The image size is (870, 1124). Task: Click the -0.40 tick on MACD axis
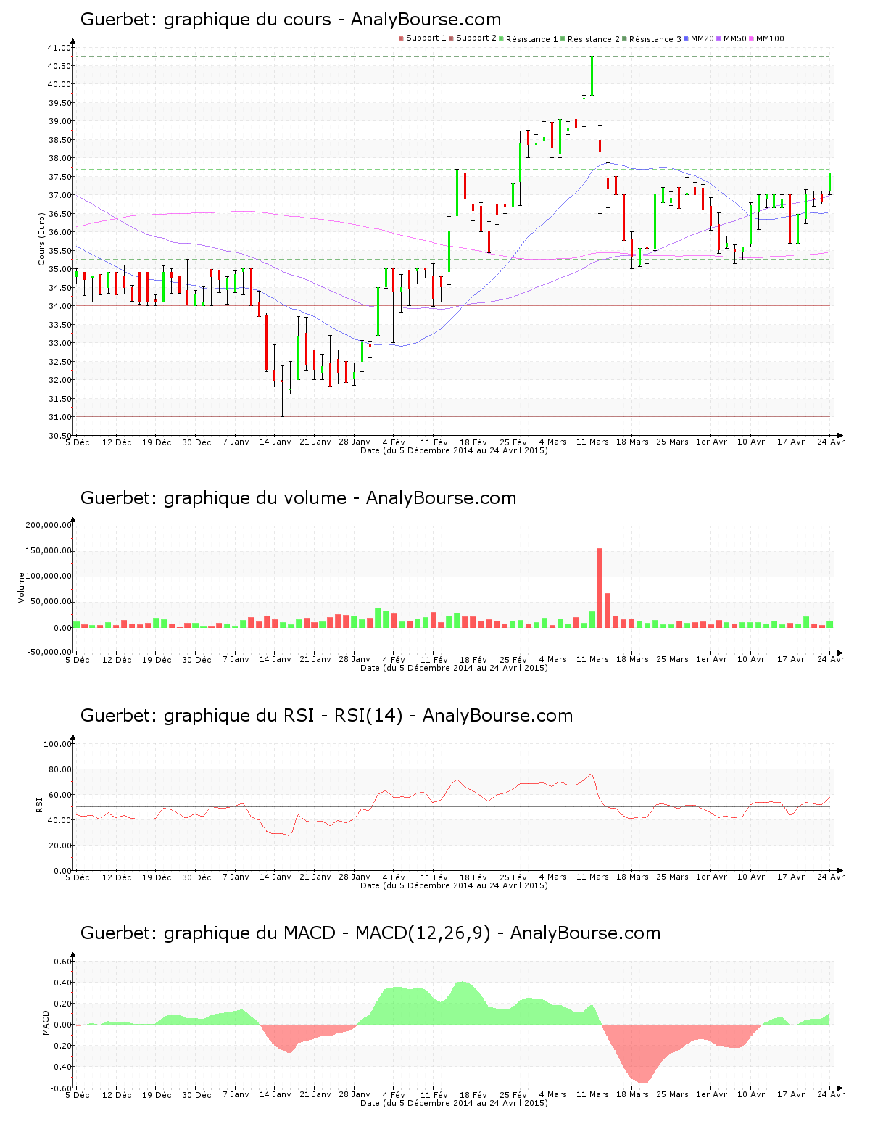tap(61, 1067)
